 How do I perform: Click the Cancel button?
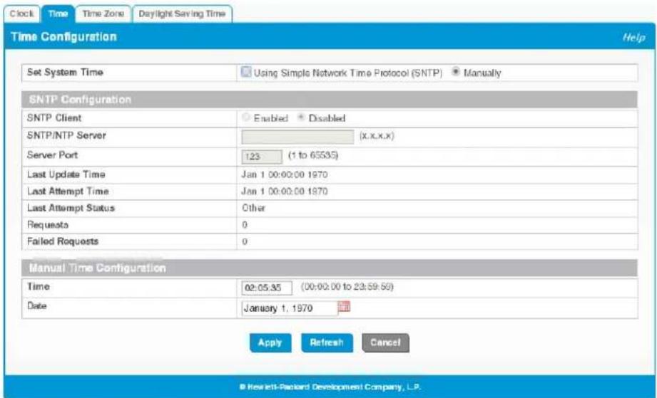point(385,342)
